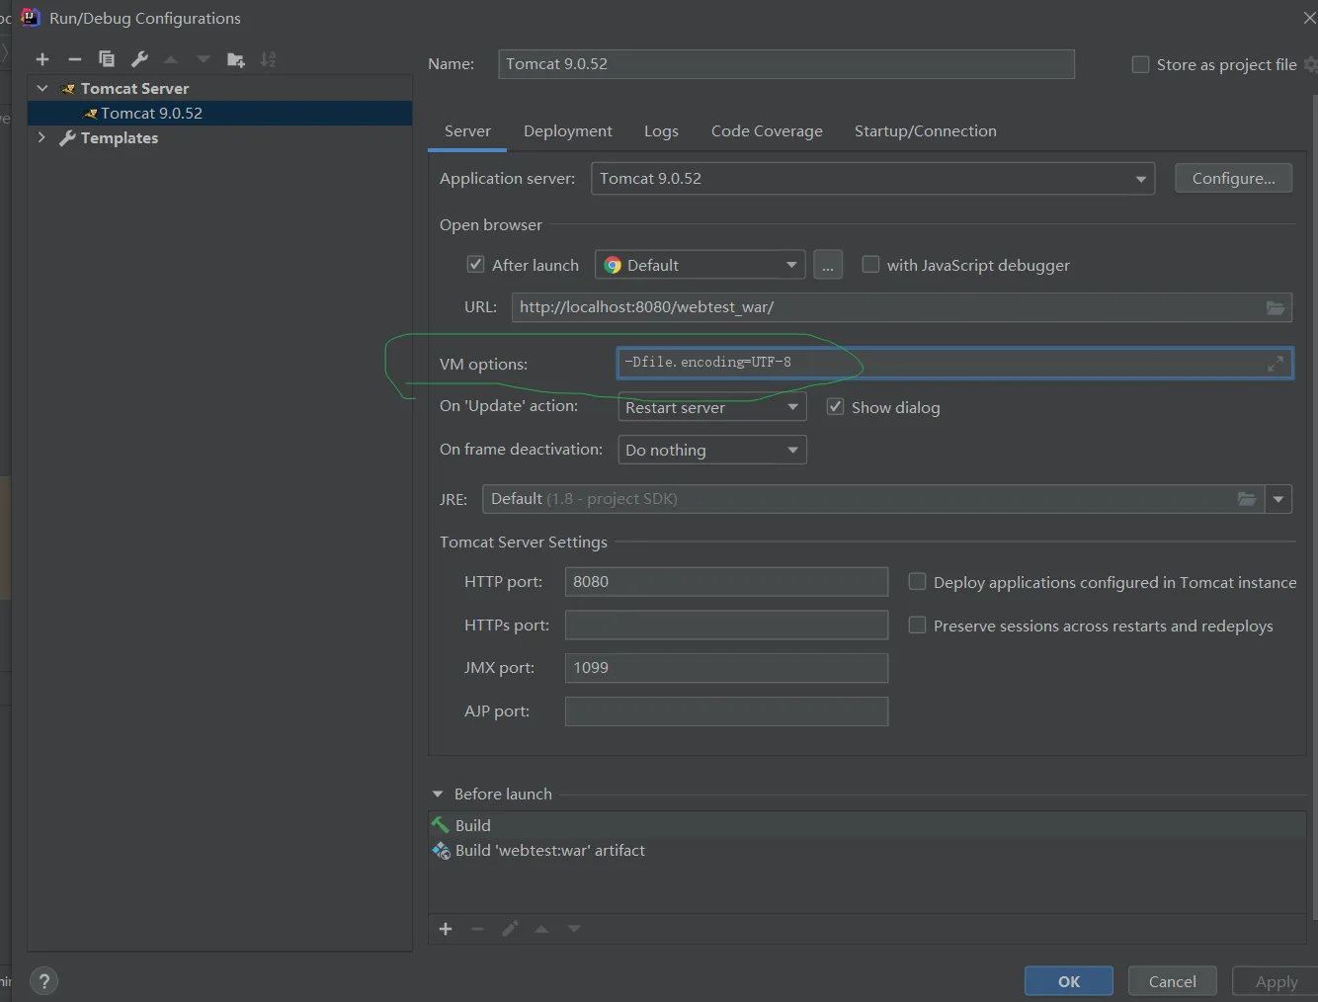Switch to Startup/Connection tab
Screen dimensions: 1318x1002
tap(925, 130)
